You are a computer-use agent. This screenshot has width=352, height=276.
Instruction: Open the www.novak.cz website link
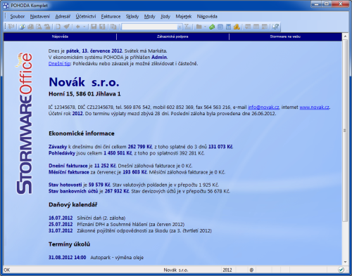coord(315,107)
